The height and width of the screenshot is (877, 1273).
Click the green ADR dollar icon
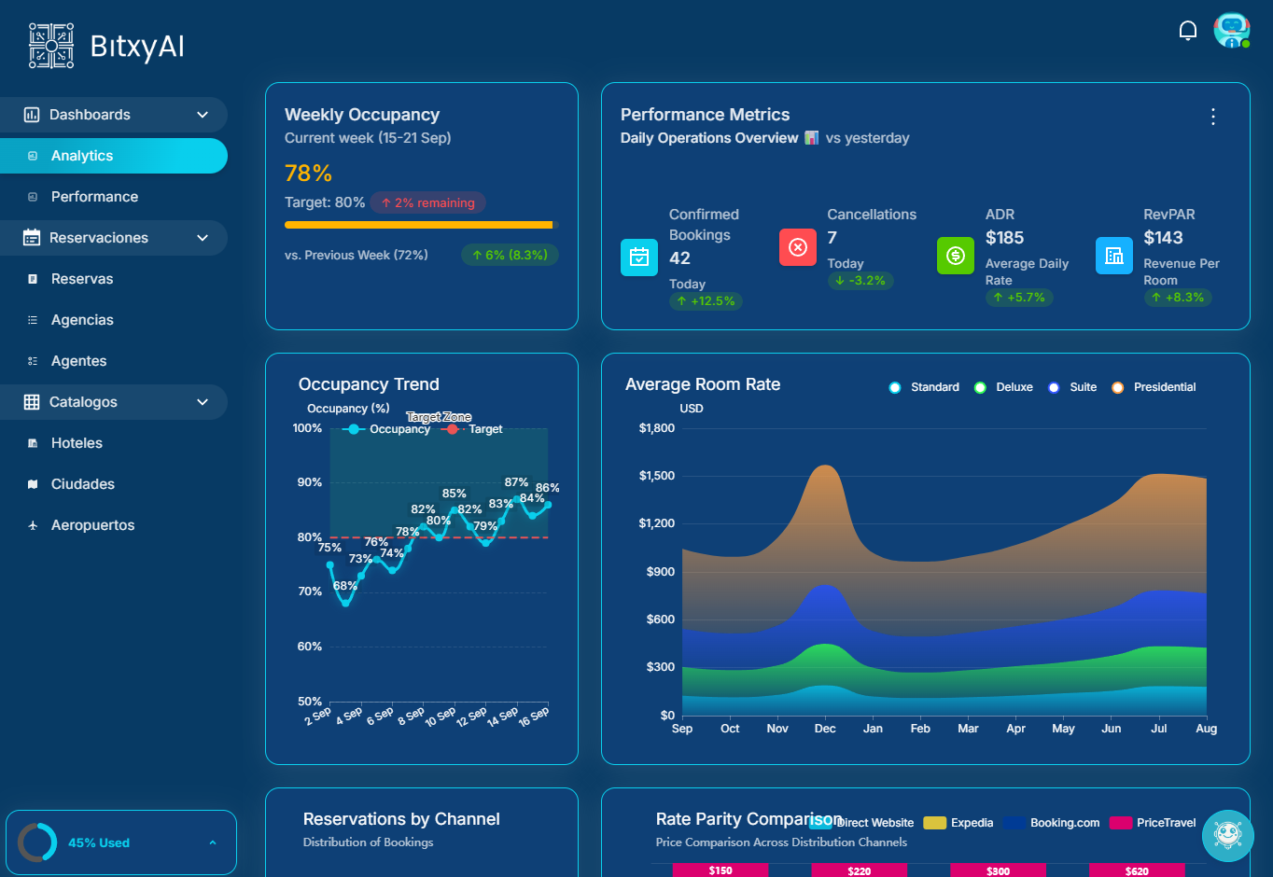click(956, 256)
